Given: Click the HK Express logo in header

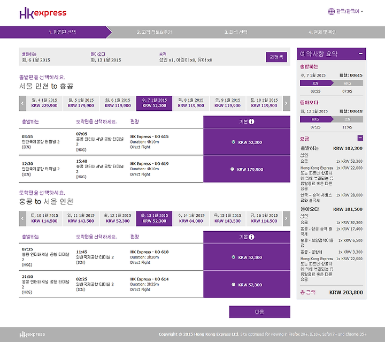Looking at the screenshot, I should (x=43, y=13).
